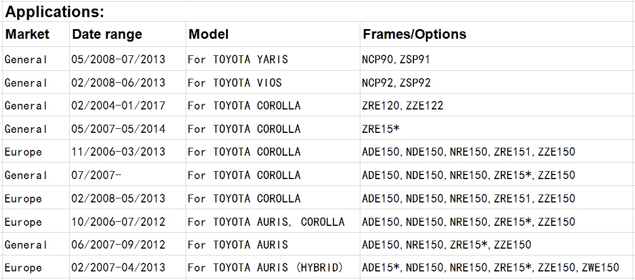635x280 pixels.
Task: Click the "Applications:" title cell
Action: click(55, 11)
